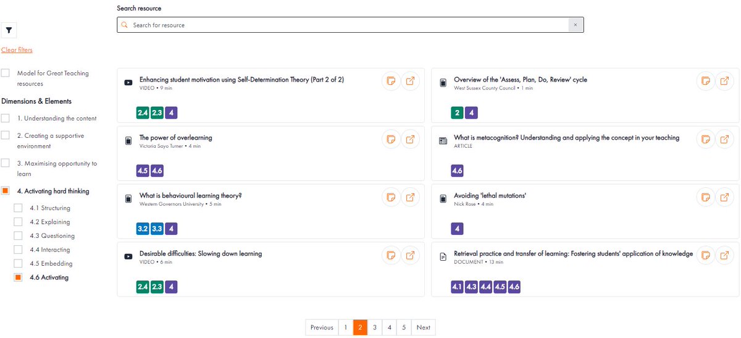The width and height of the screenshot is (741, 338).
Task: Check 4.3 Questioning filter
Action: point(18,235)
